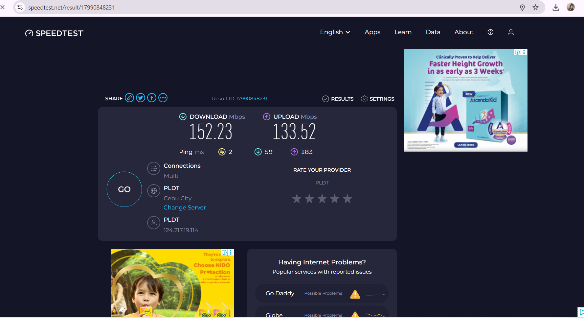The image size is (584, 318).
Task: Open the user account icon
Action: tap(511, 32)
